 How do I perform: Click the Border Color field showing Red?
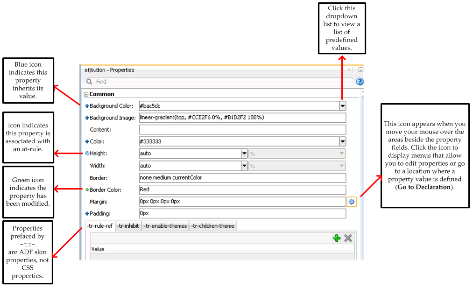[242, 189]
